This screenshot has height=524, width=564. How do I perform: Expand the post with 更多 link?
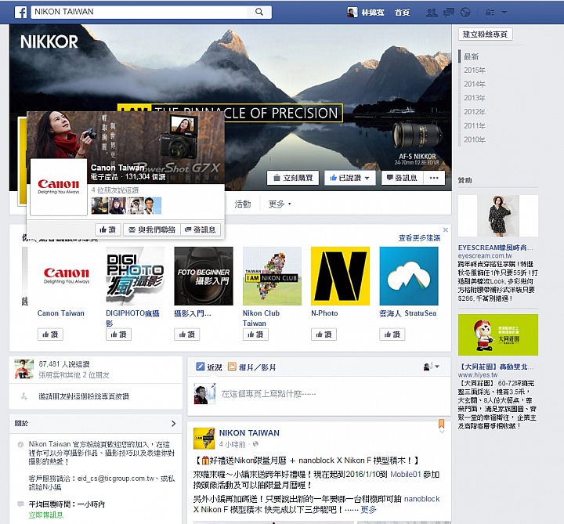[368, 510]
